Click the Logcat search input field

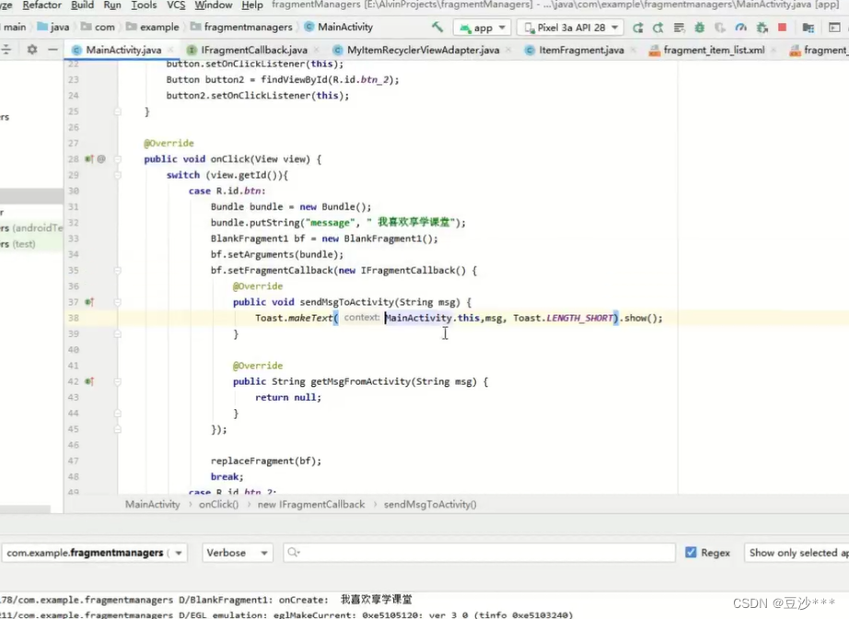pos(479,553)
